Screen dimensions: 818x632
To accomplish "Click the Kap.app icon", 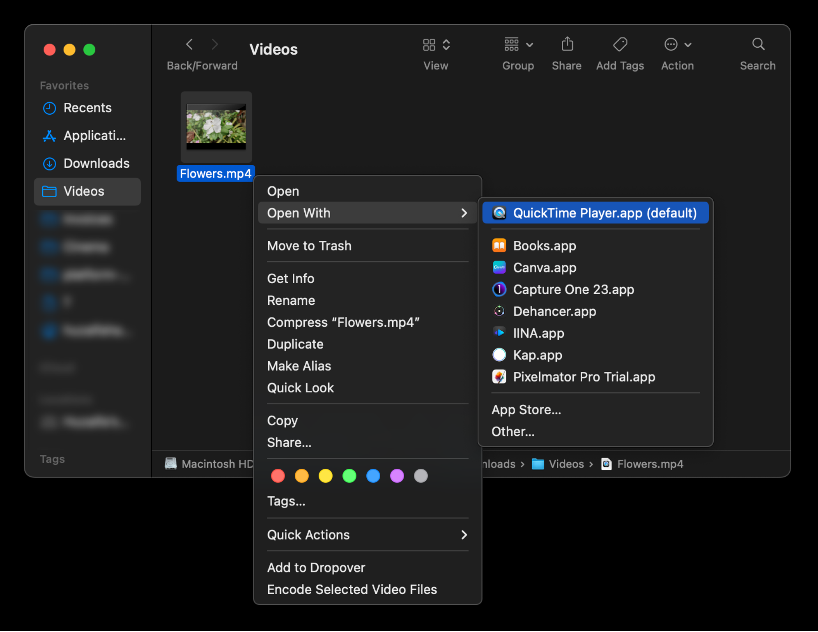I will click(499, 355).
